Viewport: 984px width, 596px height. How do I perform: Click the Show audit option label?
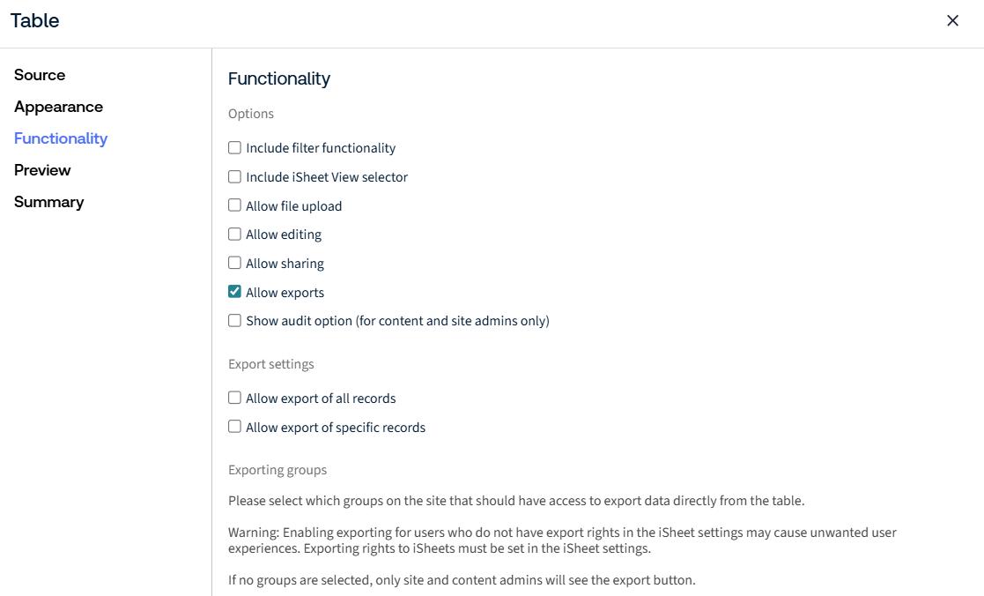pos(398,321)
